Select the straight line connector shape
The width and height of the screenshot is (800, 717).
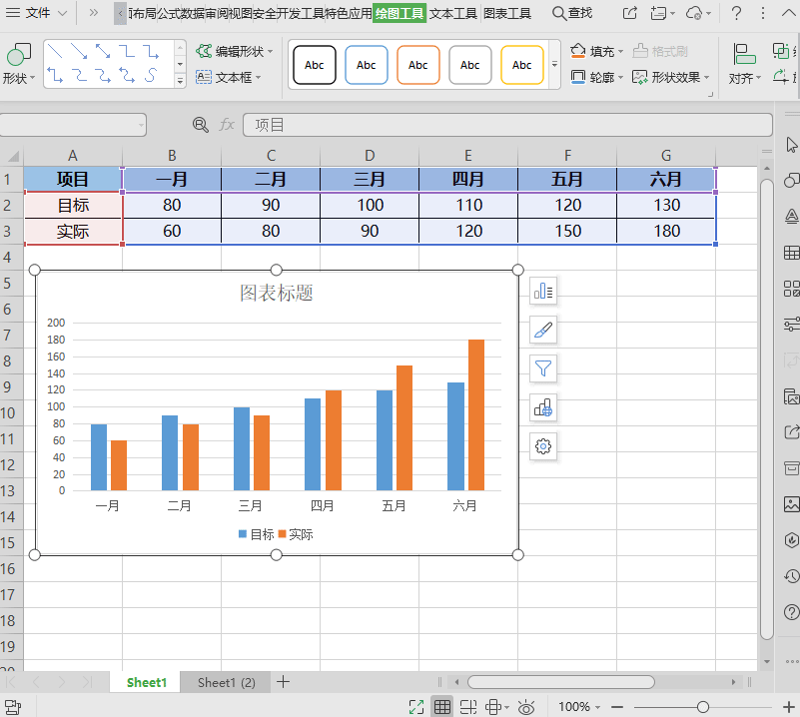55,51
